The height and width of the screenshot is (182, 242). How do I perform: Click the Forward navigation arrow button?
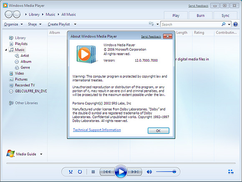(x=17, y=15)
